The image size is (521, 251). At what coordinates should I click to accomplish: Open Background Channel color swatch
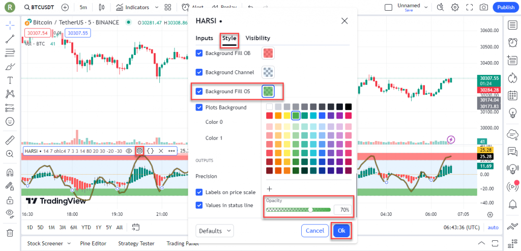(268, 72)
